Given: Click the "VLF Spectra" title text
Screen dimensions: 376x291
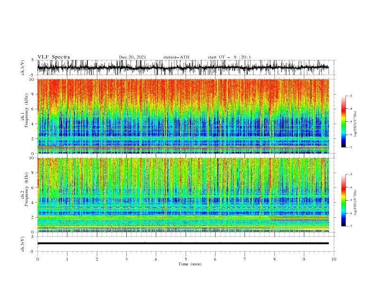Looking at the screenshot, I should [54, 57].
